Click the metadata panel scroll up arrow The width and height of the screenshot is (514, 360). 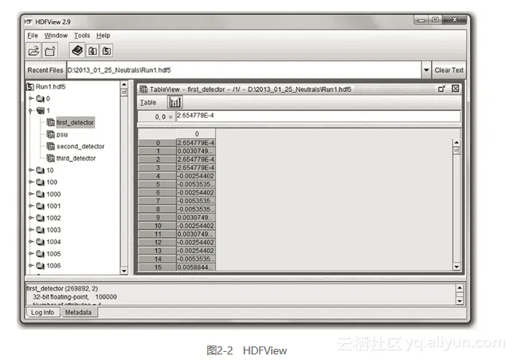pyautogui.click(x=460, y=288)
